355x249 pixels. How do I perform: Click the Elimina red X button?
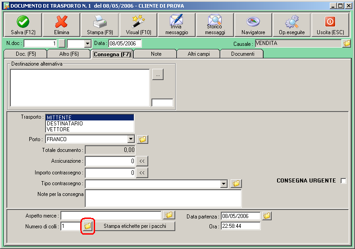61,25
